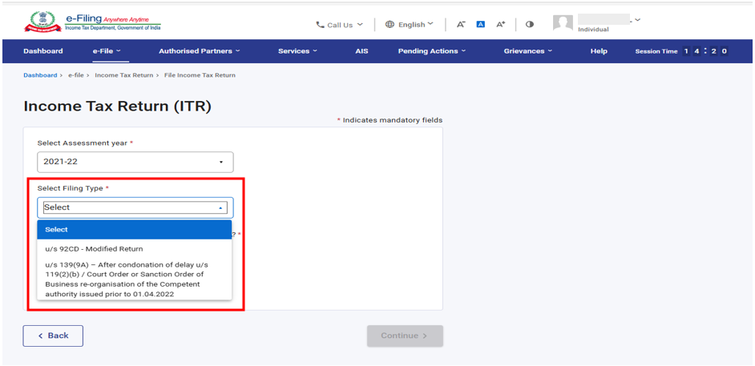Open the Pending Actions menu
Viewport: 755px width, 366px height.
[x=432, y=51]
